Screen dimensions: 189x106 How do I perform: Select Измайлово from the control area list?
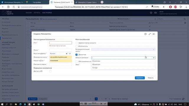[123, 61]
